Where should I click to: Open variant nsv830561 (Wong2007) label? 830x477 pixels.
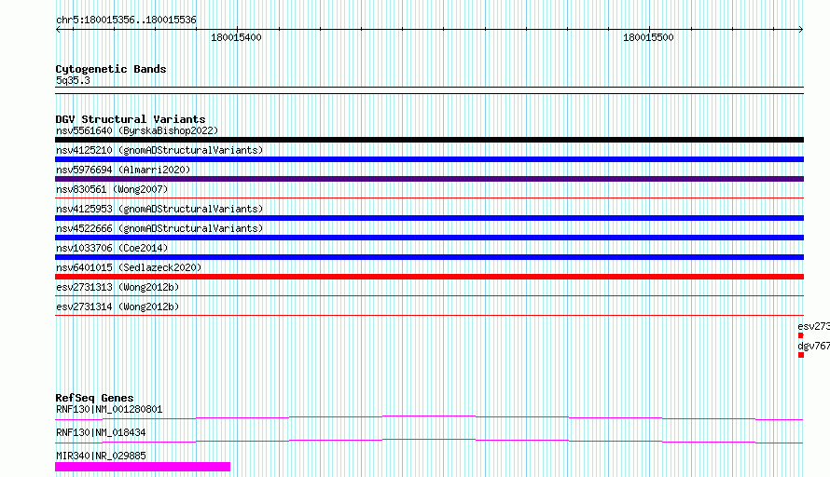[112, 189]
